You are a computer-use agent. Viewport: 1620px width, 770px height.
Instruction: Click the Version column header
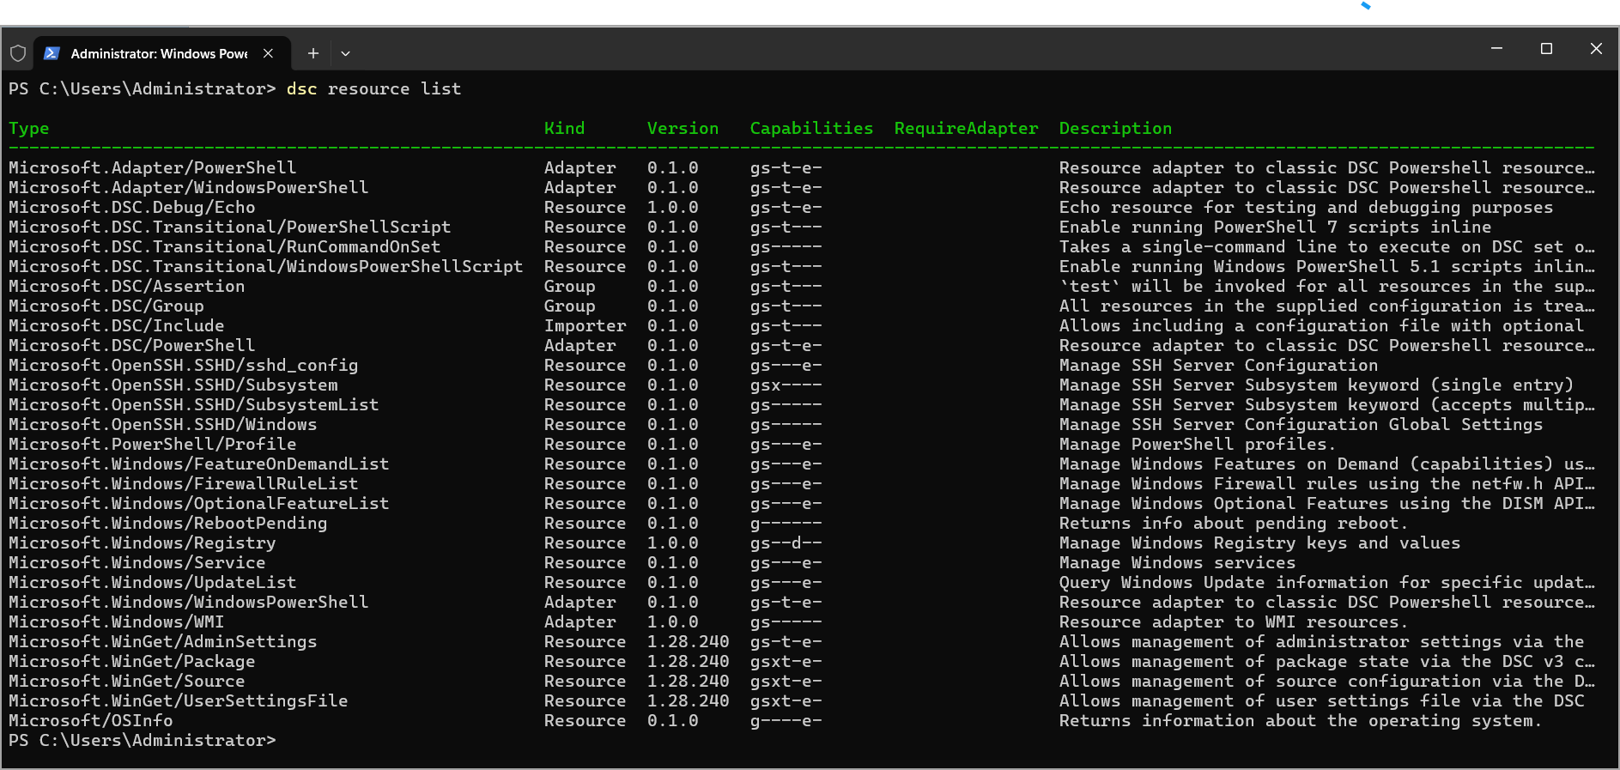(683, 129)
